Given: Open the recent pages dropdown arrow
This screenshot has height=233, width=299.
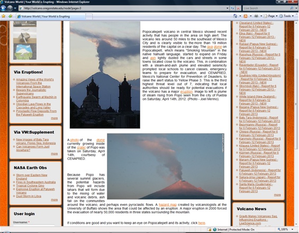Looking at the screenshot, I should click(x=15, y=8).
